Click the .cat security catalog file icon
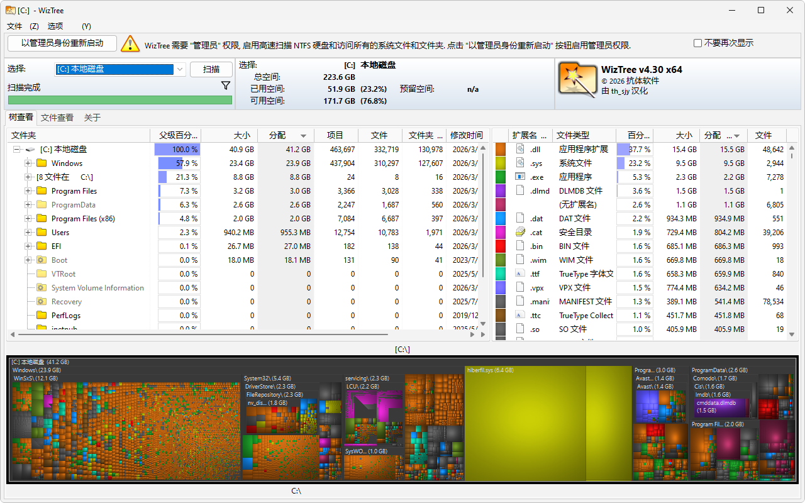 coord(520,233)
